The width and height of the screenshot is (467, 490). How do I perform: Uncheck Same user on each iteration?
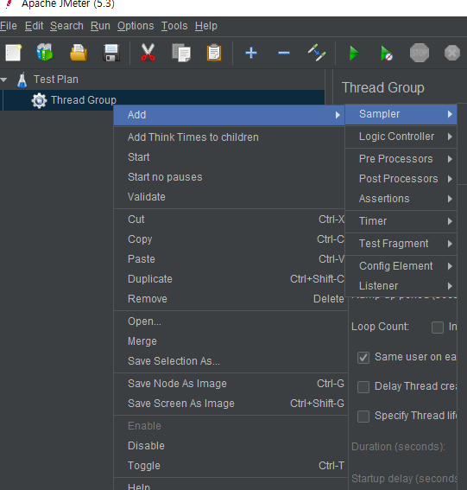pos(363,358)
